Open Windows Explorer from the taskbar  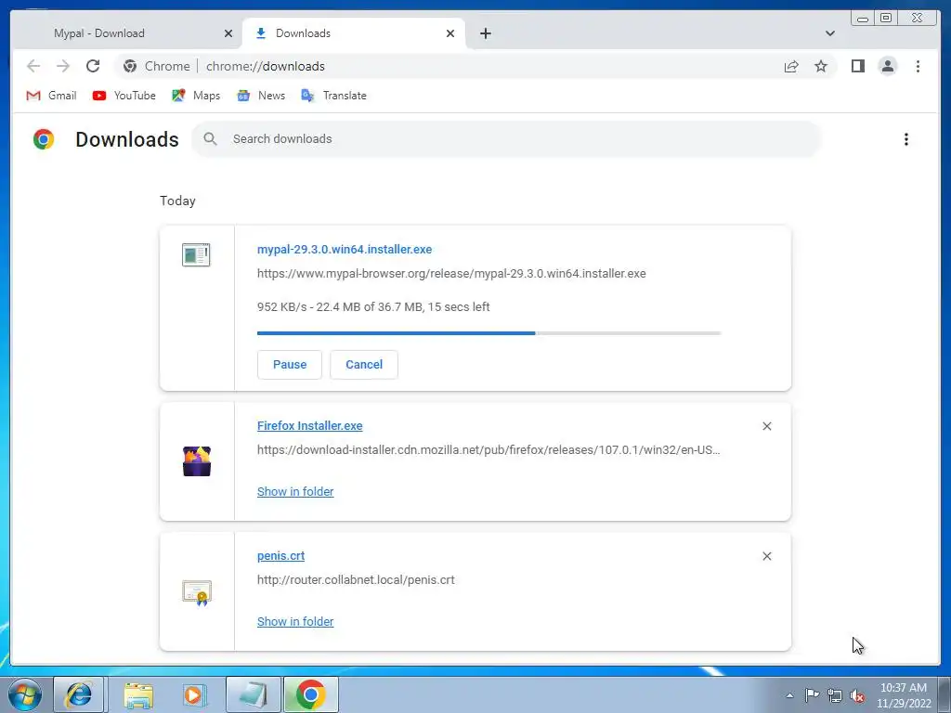[x=138, y=694]
